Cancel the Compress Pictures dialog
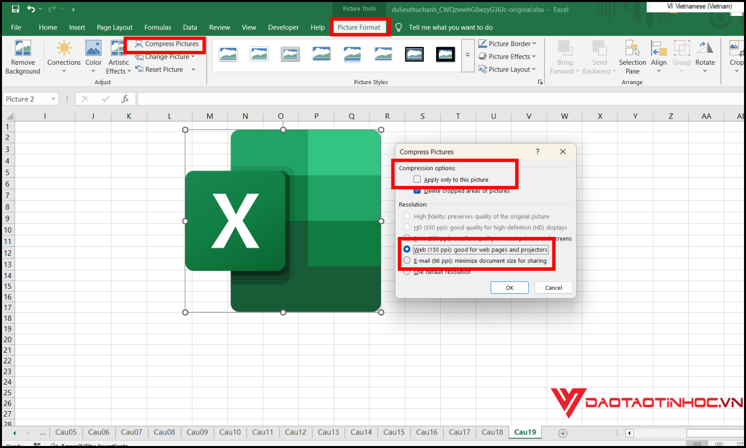746x448 pixels. (x=553, y=288)
